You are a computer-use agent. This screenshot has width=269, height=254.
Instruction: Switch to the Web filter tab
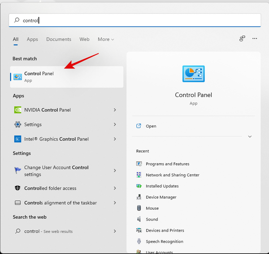(x=84, y=39)
